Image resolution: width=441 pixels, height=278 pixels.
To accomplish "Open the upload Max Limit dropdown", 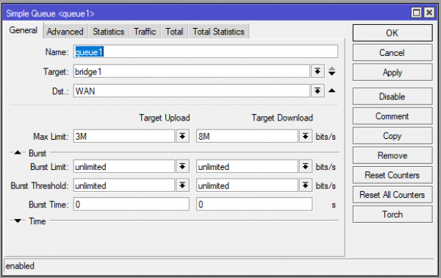I will pyautogui.click(x=182, y=137).
